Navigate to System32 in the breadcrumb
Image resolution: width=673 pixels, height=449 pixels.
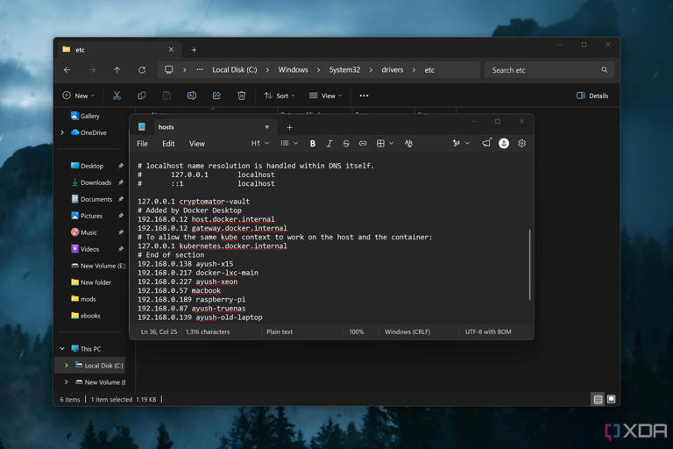[x=344, y=70]
